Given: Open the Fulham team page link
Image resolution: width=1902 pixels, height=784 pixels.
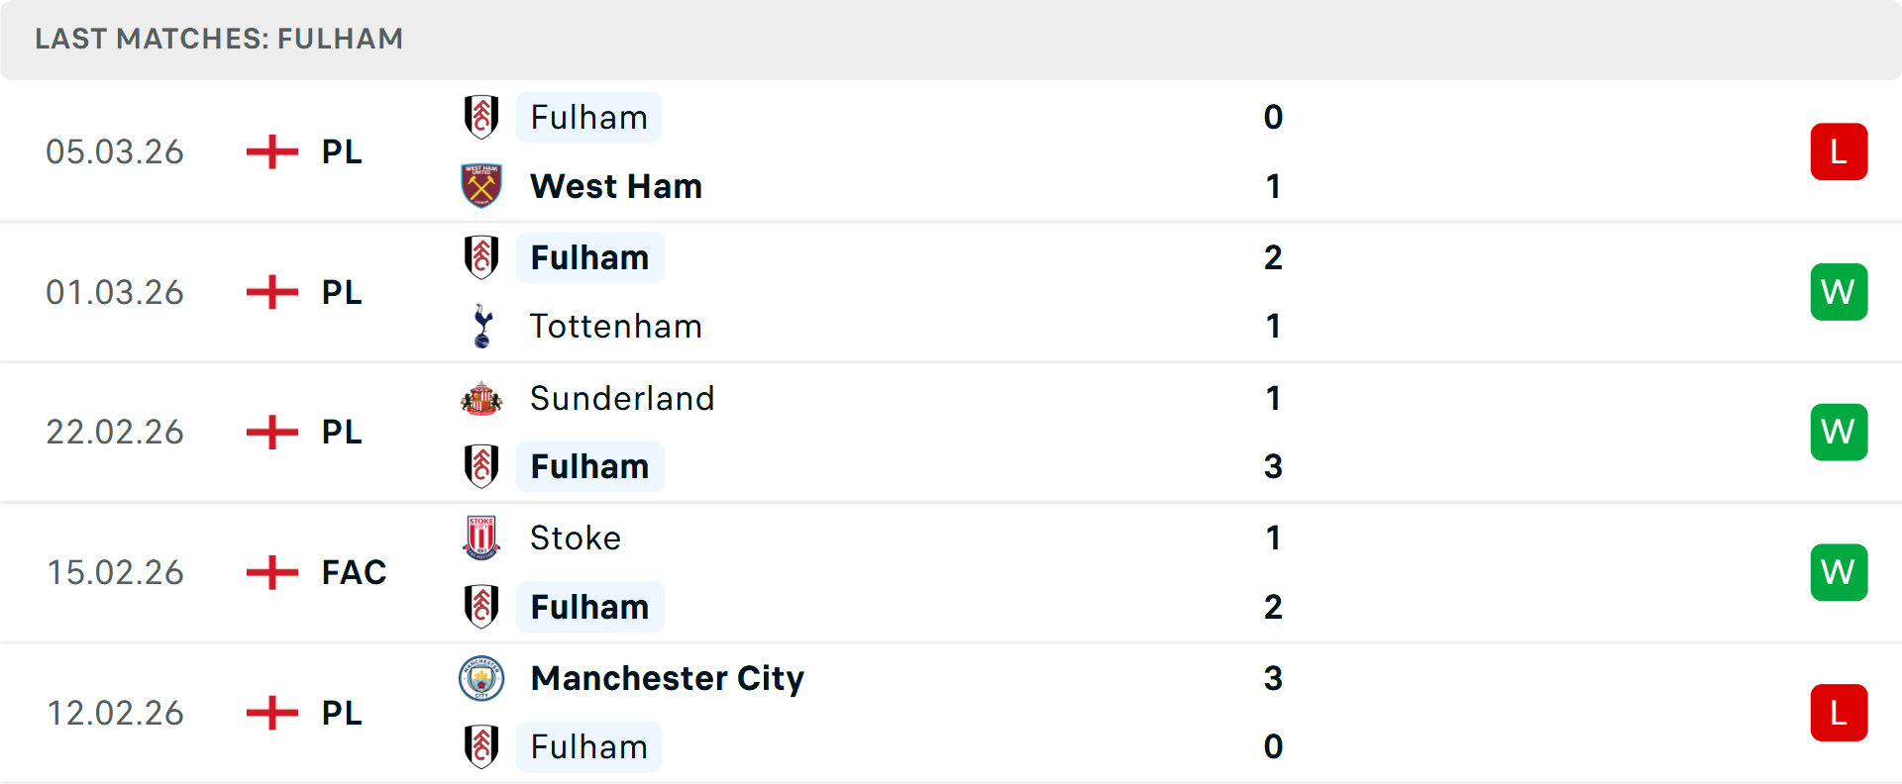Looking at the screenshot, I should (x=588, y=117).
